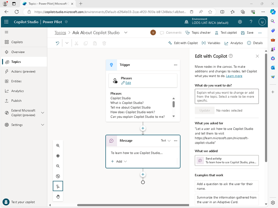Click the Topic checker button
The width and height of the screenshot is (278, 208).
(198, 33)
